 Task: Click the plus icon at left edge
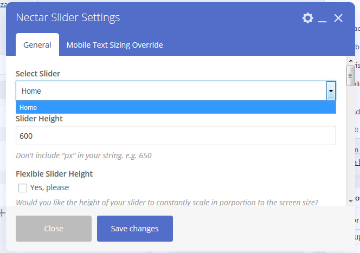click(2, 213)
